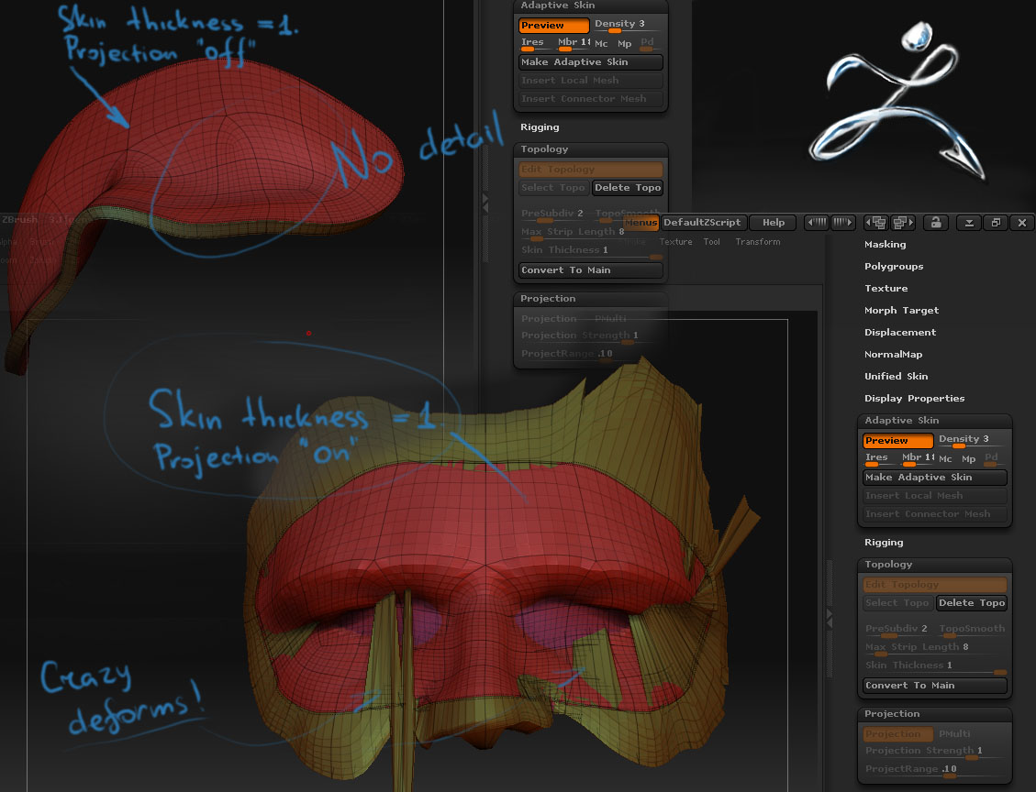Click the lower panel's ProjectRange slider
The height and width of the screenshot is (792, 1036).
(934, 770)
